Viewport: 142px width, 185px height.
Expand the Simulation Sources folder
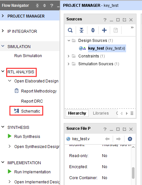pos(69,64)
